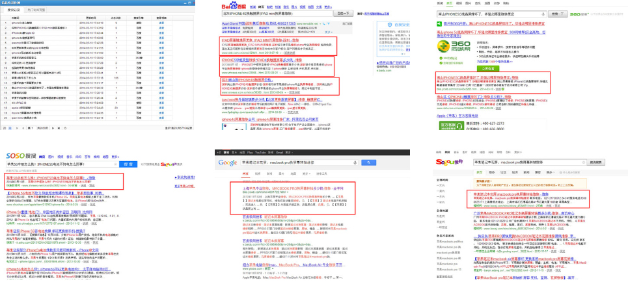Click the Sogou logo
628x284 pixels.
(x=450, y=162)
